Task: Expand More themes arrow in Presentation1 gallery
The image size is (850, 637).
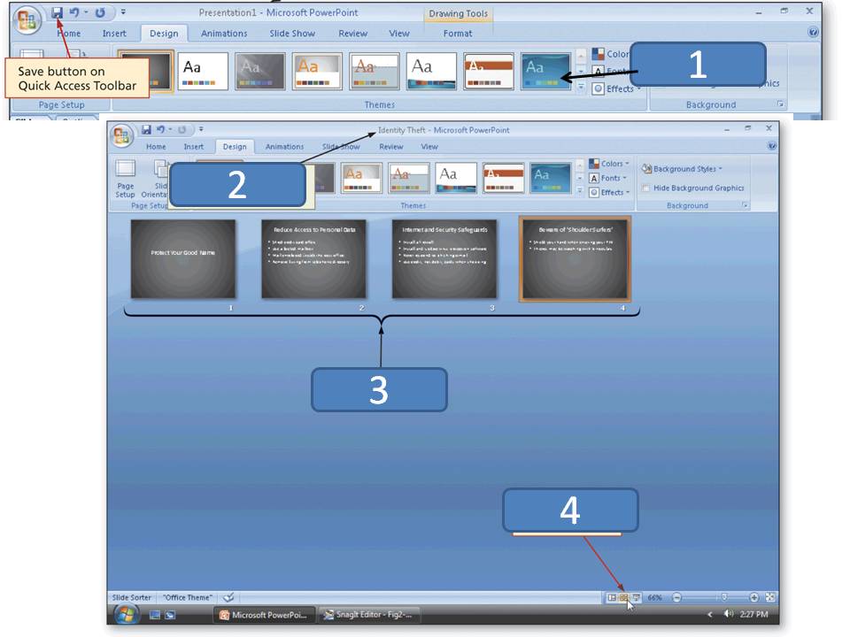Action: click(x=581, y=86)
